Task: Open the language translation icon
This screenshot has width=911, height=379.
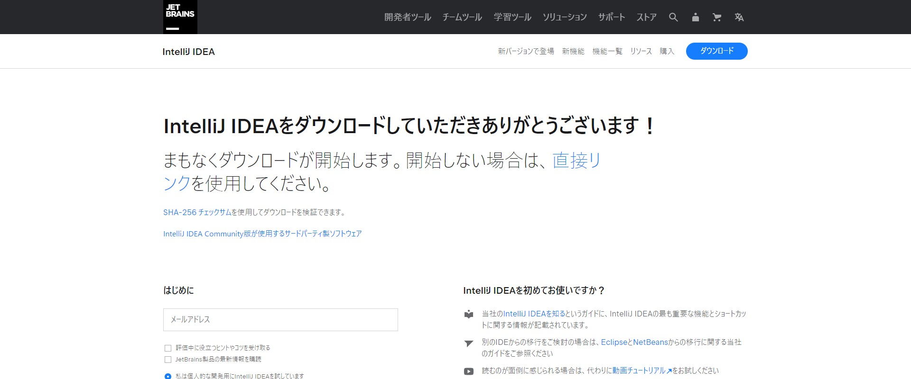Action: point(739,18)
